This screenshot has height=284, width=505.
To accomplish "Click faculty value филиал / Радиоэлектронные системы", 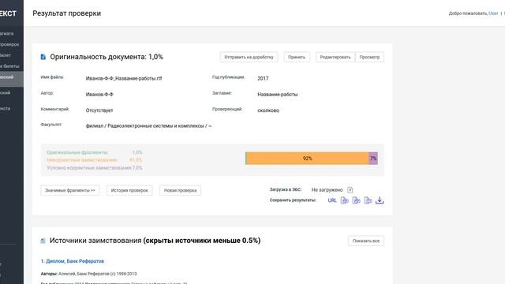I will pos(149,126).
